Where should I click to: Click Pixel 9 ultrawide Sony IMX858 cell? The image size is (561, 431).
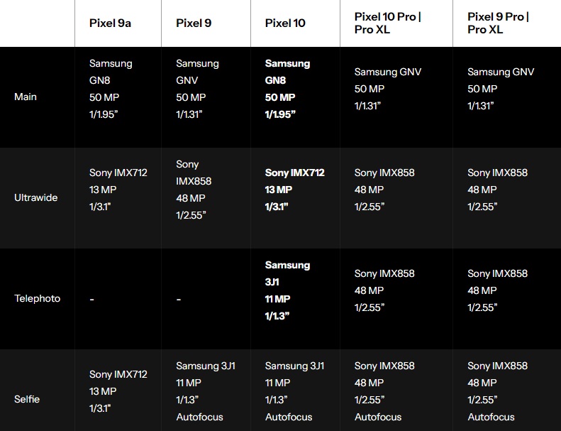(x=194, y=190)
